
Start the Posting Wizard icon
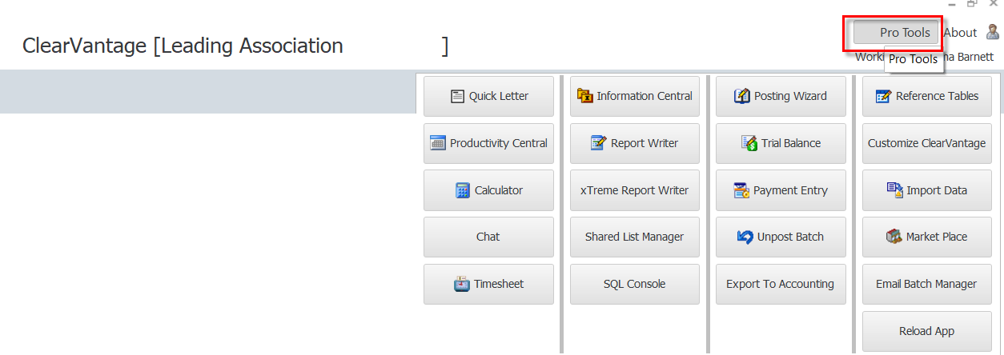point(741,96)
